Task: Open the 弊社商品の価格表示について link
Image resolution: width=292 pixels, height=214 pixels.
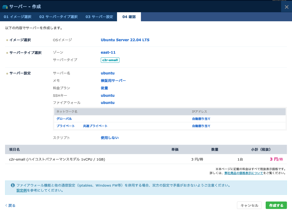Action: click(x=244, y=173)
